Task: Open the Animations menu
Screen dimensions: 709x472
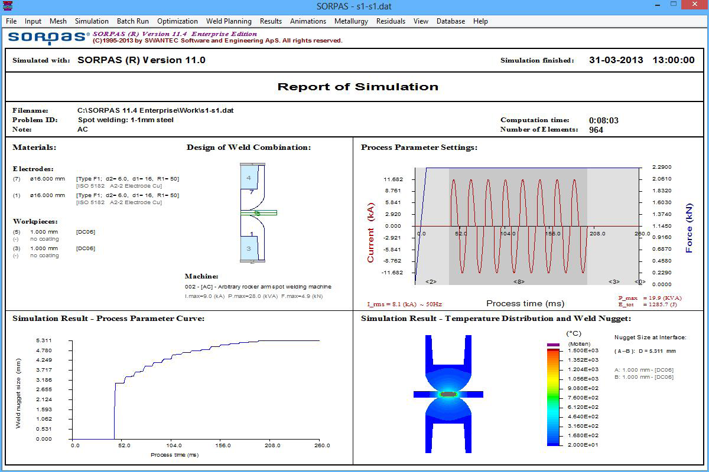Action: click(308, 21)
